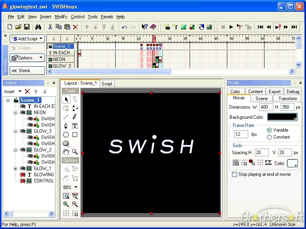The width and height of the screenshot is (306, 229).
Task: Select Constant frame rate option
Action: (x=269, y=137)
